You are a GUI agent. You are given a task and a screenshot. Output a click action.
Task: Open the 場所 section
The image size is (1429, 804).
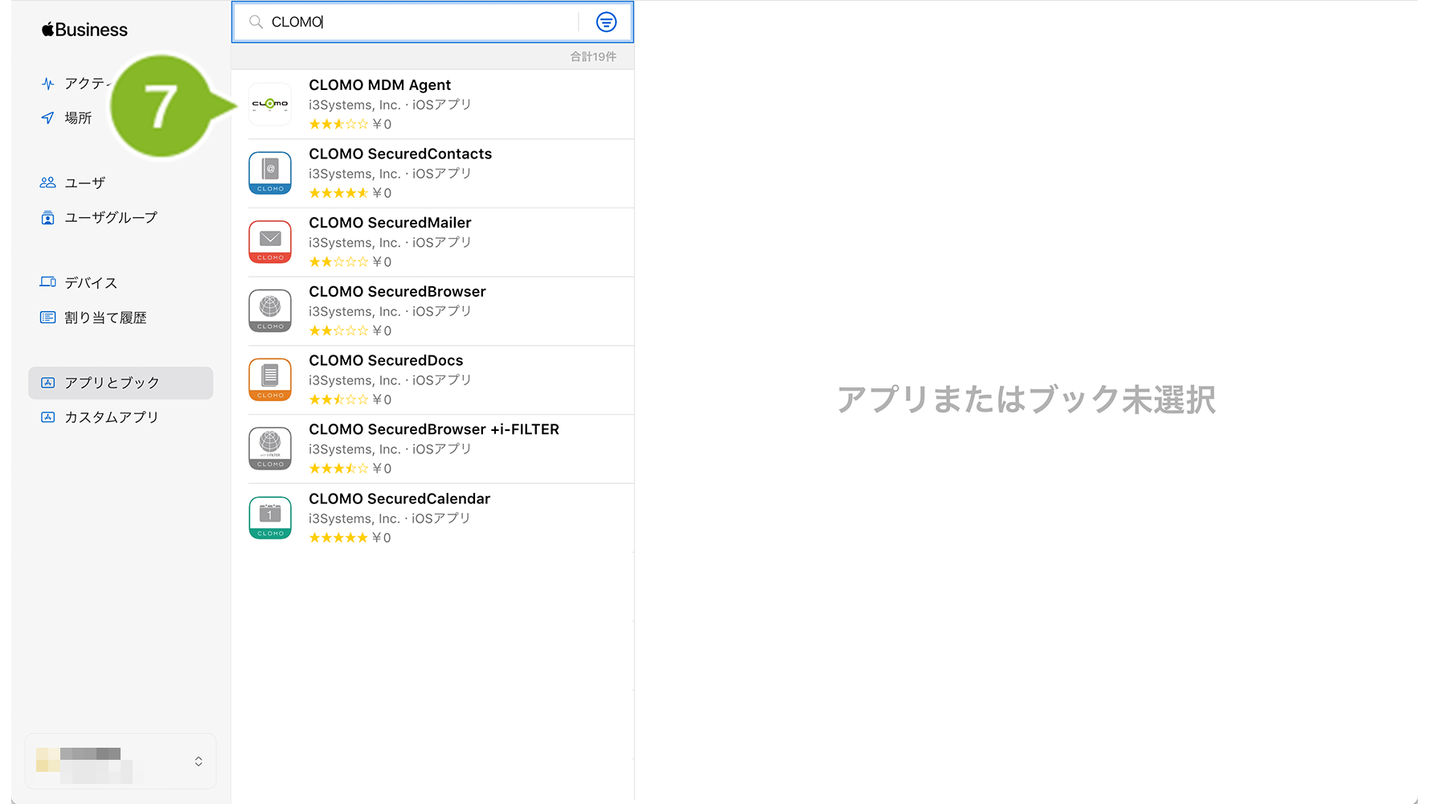[78, 118]
